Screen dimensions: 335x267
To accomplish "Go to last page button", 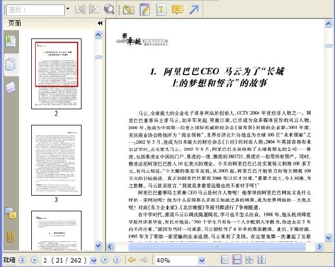I will (117, 260).
